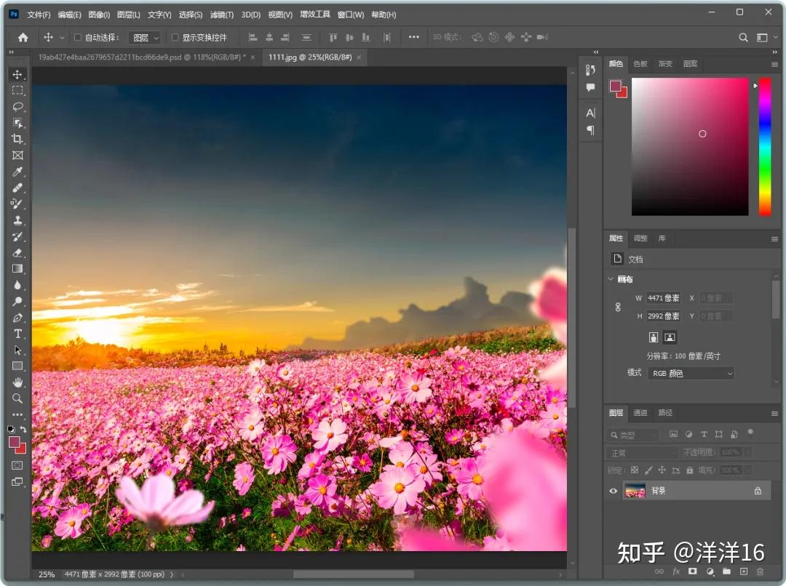
Task: Click the 背景 layer thumbnail
Action: point(634,491)
